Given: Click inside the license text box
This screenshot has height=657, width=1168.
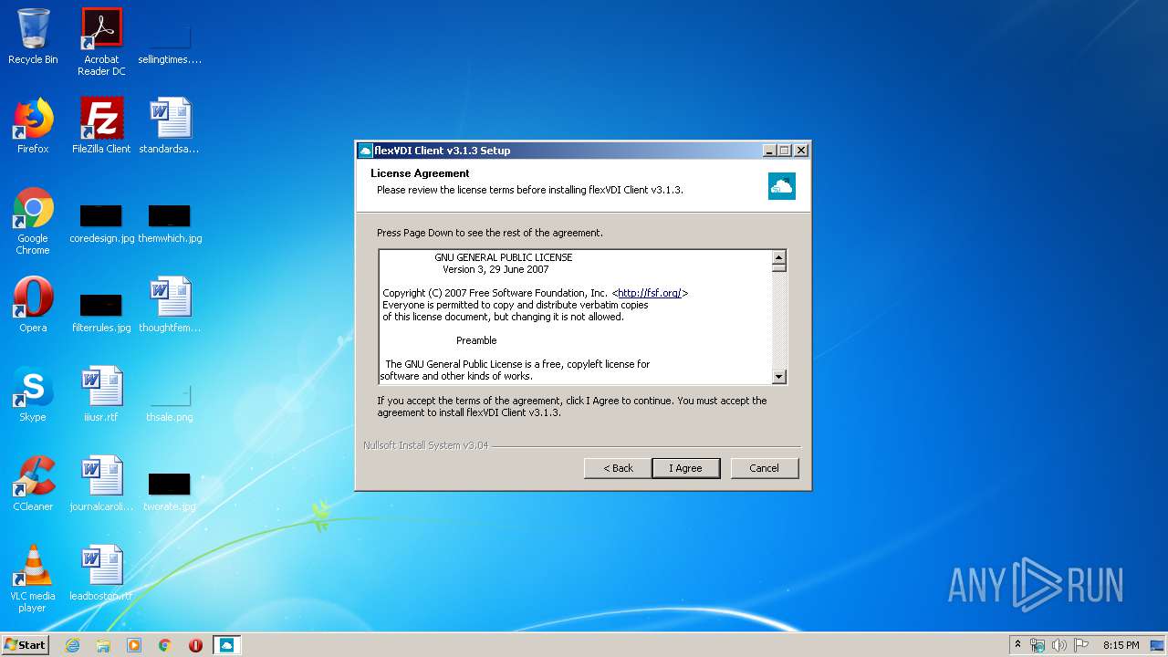Looking at the screenshot, I should (x=576, y=317).
